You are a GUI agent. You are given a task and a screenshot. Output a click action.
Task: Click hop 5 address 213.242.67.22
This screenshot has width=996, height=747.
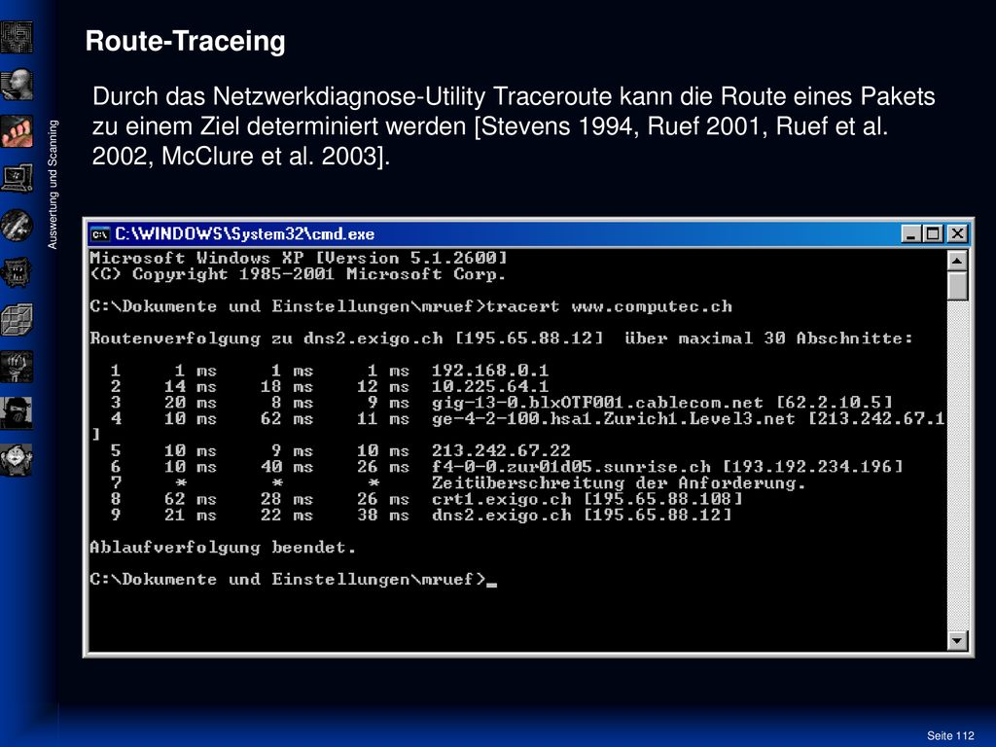(x=501, y=450)
